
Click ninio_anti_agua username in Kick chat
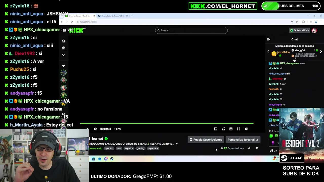(277, 74)
